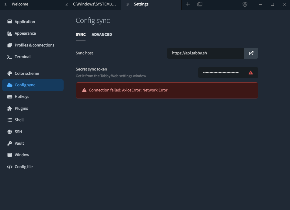Go to Color scheme settings
This screenshot has width=290, height=210.
[x=33, y=74]
